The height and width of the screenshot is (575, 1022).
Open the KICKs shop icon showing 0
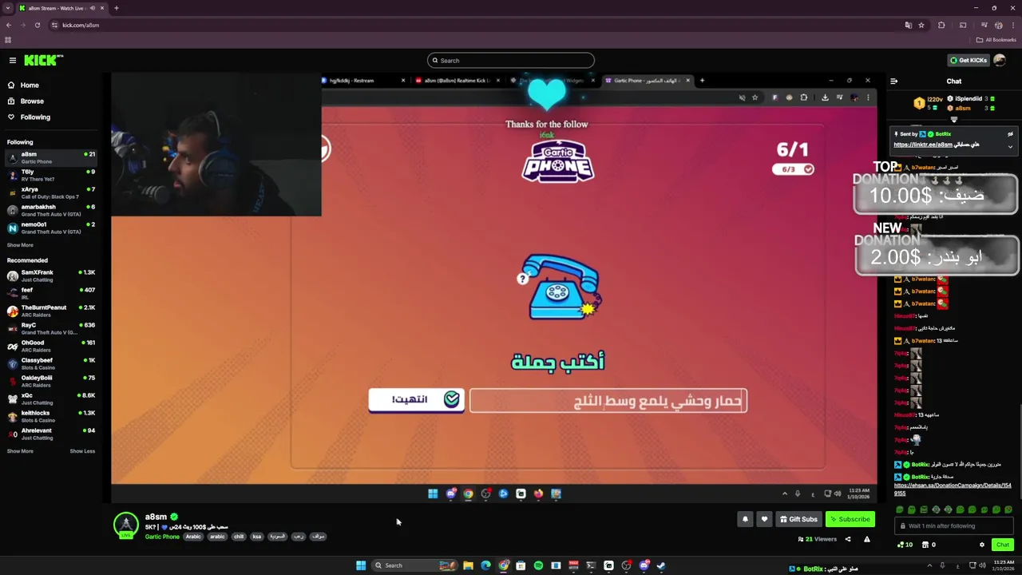929,545
